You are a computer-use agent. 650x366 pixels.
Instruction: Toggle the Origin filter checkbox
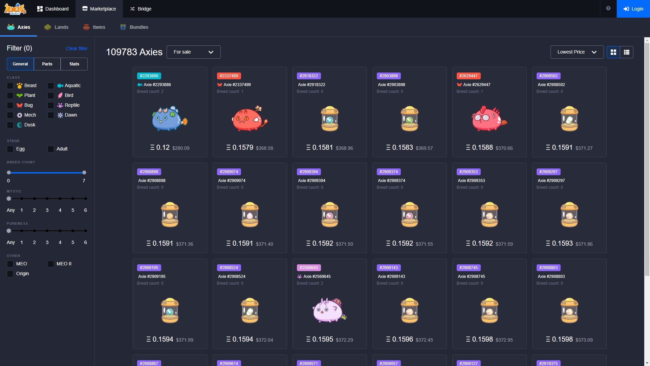10,273
